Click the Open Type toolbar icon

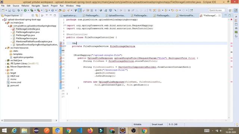[60, 10]
